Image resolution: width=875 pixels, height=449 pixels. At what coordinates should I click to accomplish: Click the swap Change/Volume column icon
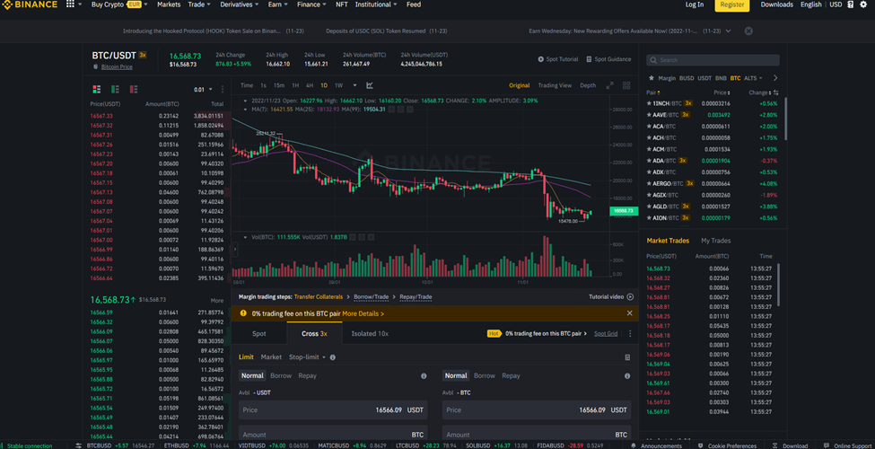775,92
